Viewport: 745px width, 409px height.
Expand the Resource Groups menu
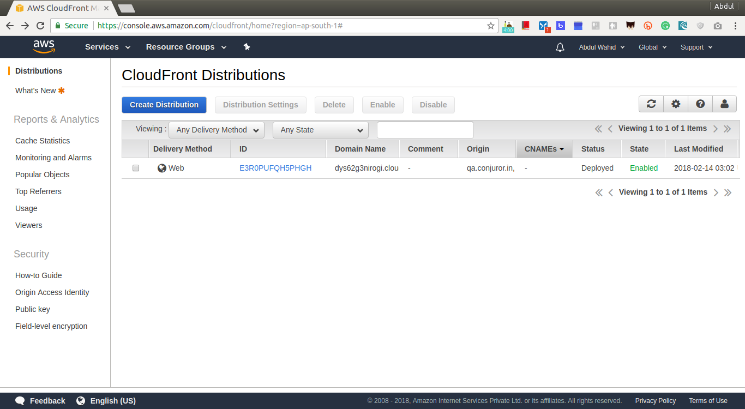pyautogui.click(x=186, y=47)
